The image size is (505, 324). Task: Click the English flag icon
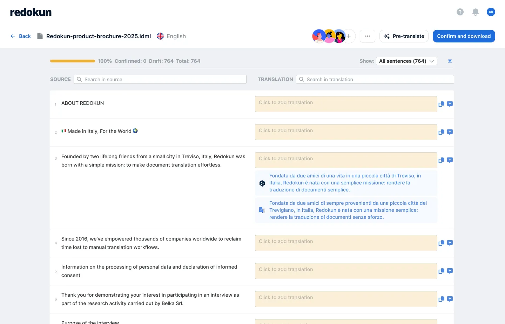160,36
